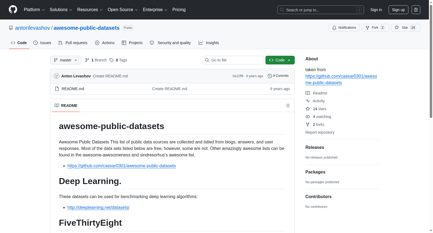View the 2 forks link
Screen dimensions: 433x233
coord(315,124)
